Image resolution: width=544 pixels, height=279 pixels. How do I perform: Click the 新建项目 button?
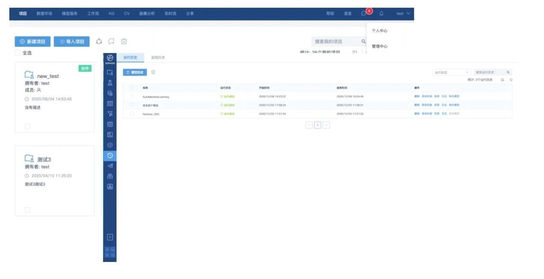click(x=33, y=41)
